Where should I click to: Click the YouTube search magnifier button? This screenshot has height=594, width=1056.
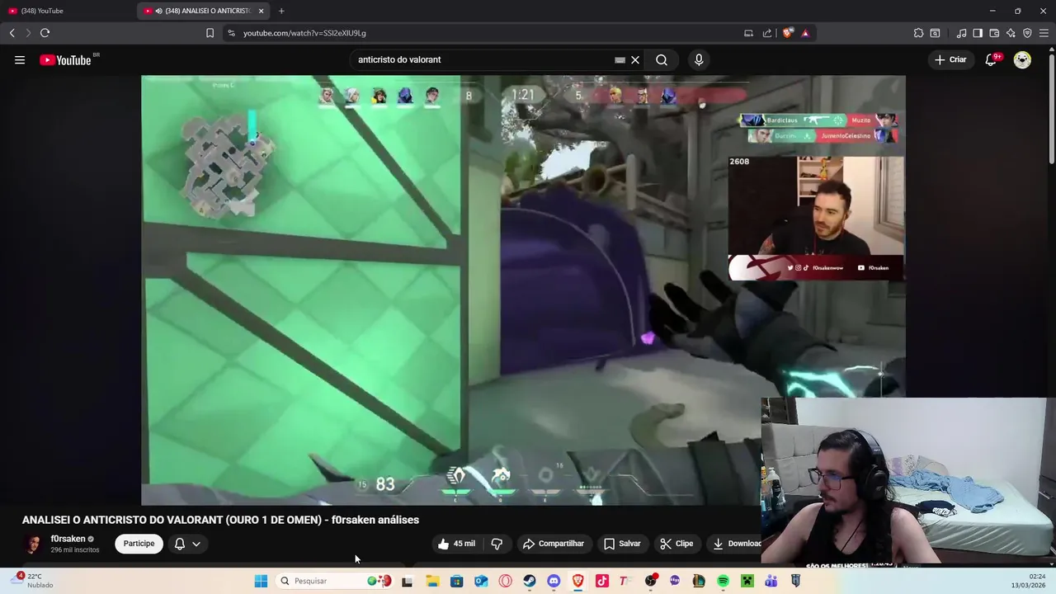coord(662,59)
